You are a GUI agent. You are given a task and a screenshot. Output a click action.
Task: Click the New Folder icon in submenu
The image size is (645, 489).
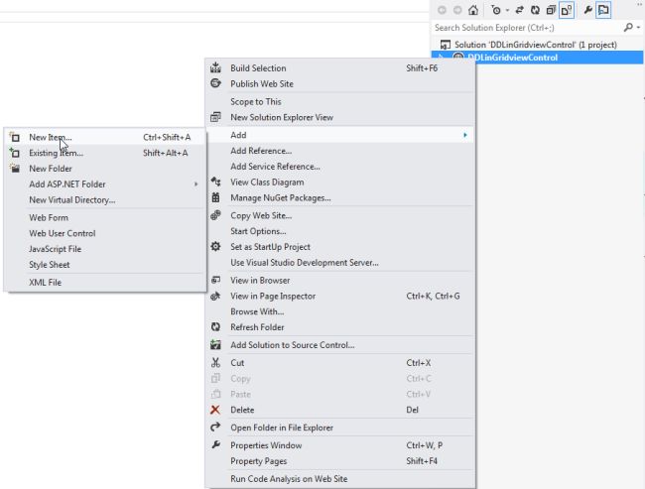point(15,169)
